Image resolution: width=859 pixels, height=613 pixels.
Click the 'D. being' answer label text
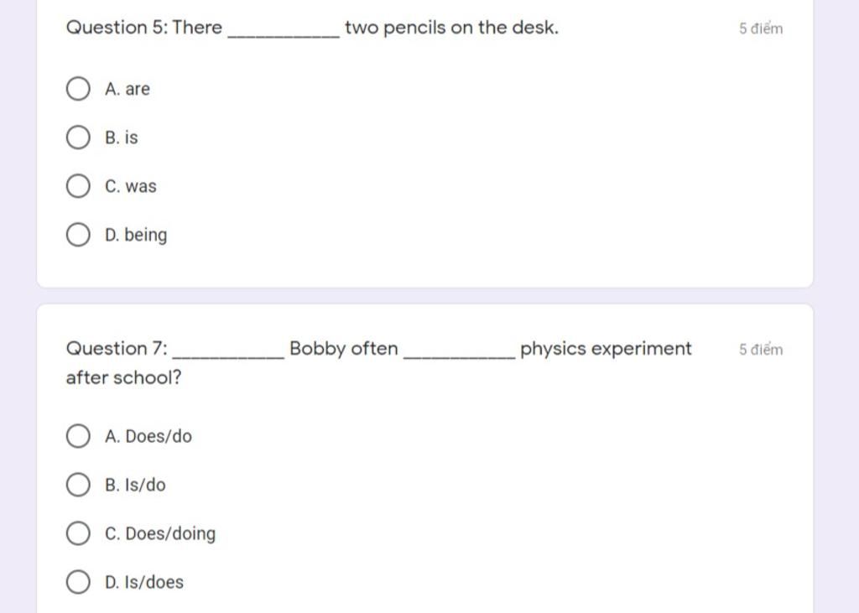(x=136, y=235)
